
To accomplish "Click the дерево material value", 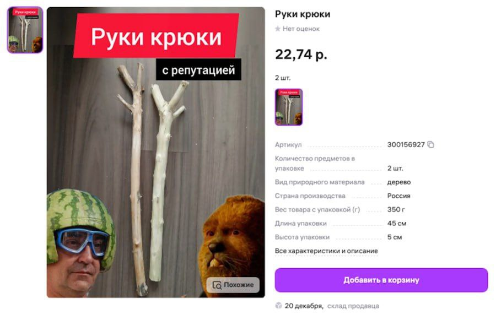I will click(x=399, y=182).
